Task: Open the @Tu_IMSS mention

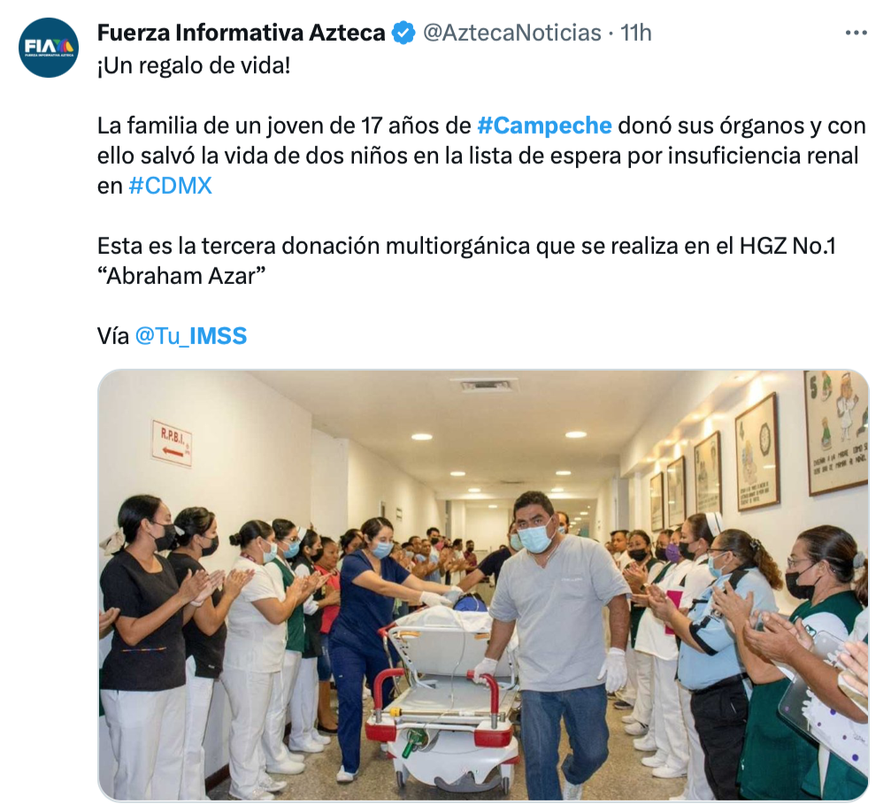Action: [191, 336]
